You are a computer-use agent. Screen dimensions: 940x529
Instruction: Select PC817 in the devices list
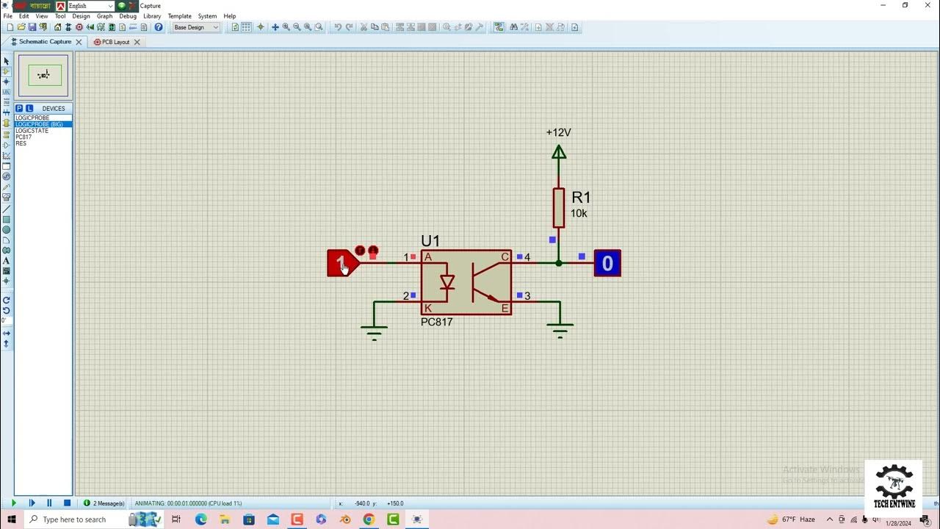coord(43,137)
